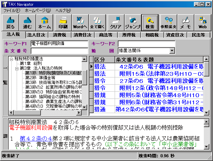Select 第2節 準備金等 tree item
Image resolution: width=213 pixels, height=161 pixels.
[x=40, y=78]
